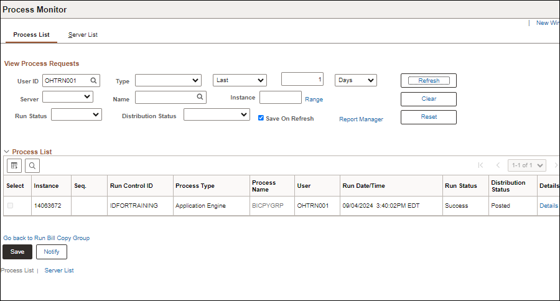Click the Instance input field
The width and height of the screenshot is (560, 301).
280,98
